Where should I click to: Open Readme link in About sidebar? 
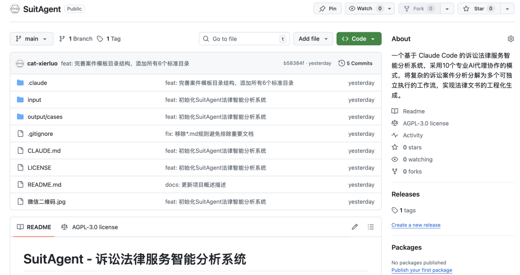(x=414, y=111)
